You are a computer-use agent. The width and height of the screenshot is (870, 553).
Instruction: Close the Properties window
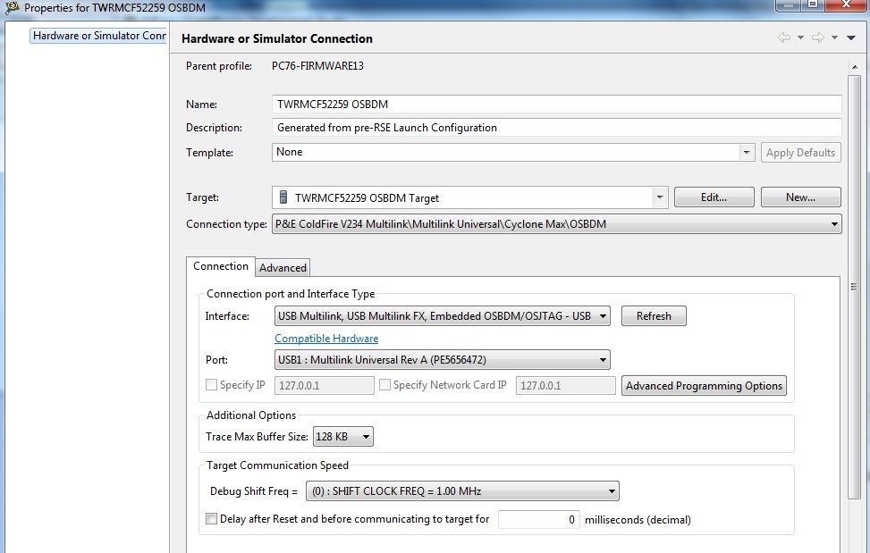pos(846,4)
